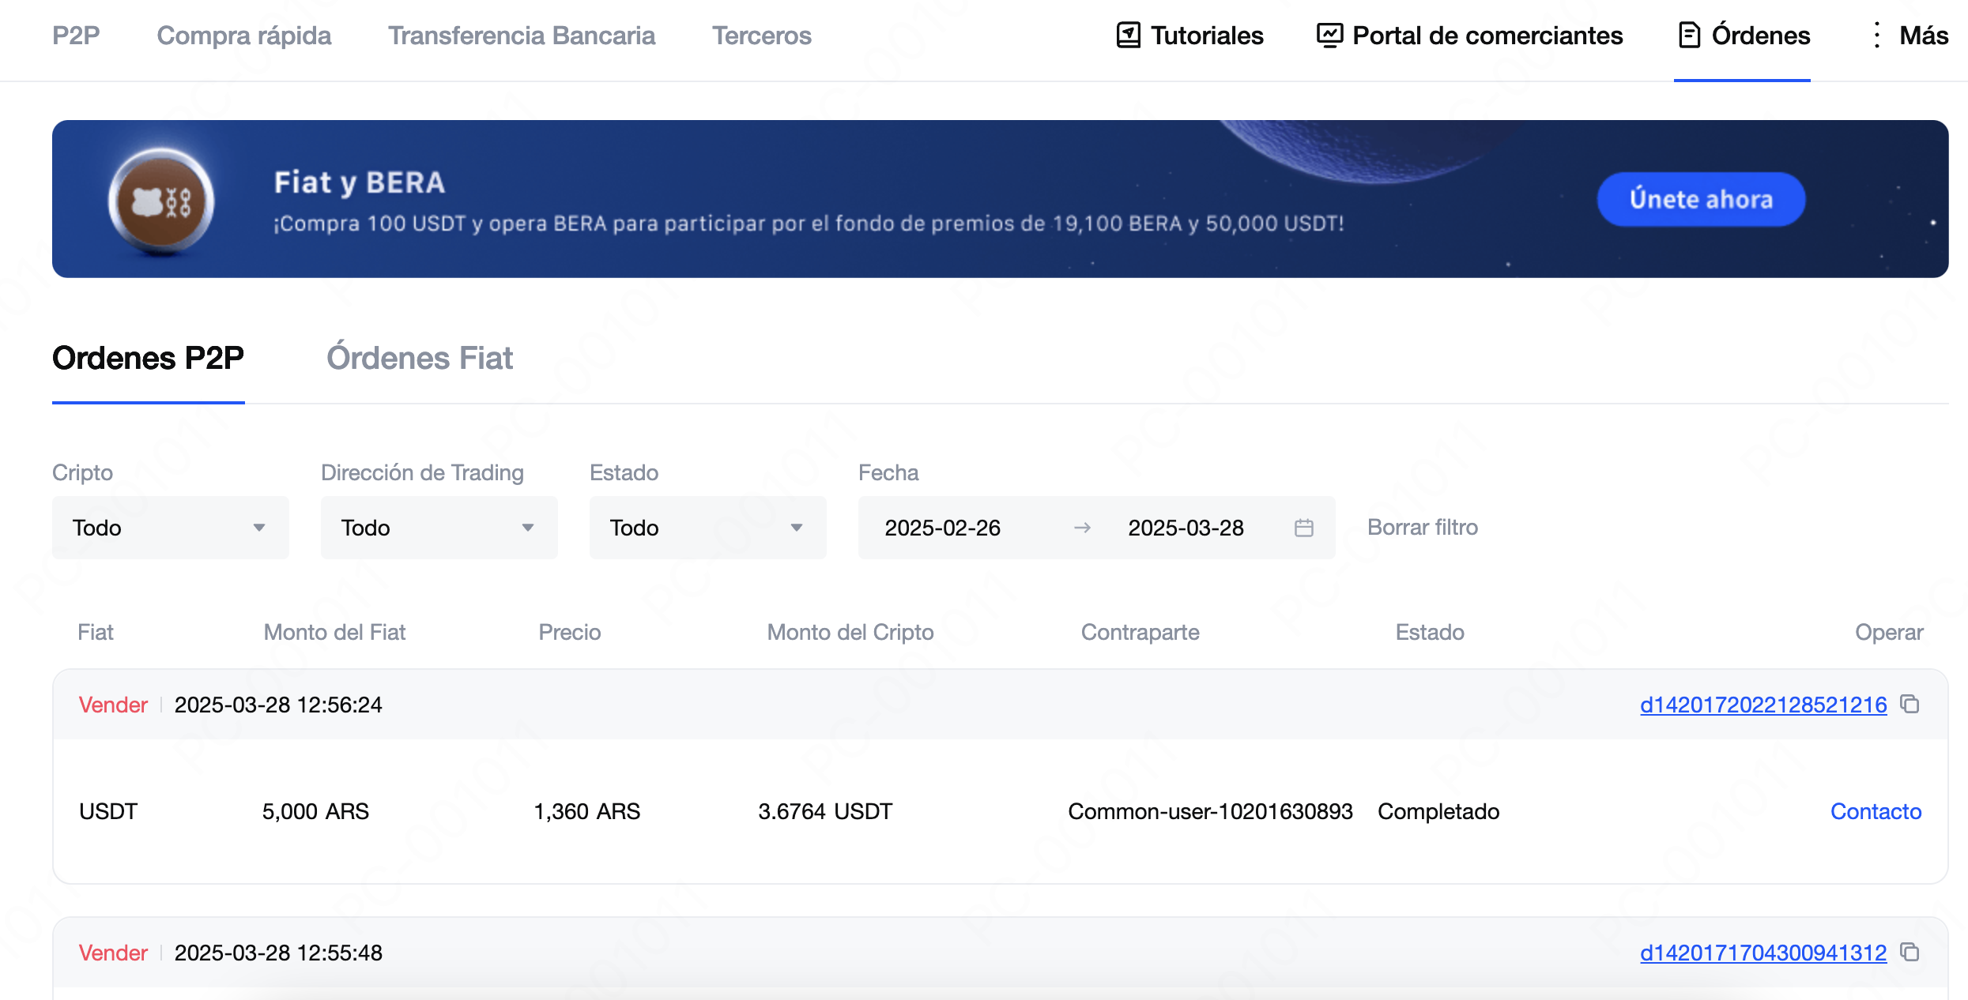The width and height of the screenshot is (1968, 1000).
Task: Expand the Dirección de Trading dropdown
Action: tap(439, 528)
